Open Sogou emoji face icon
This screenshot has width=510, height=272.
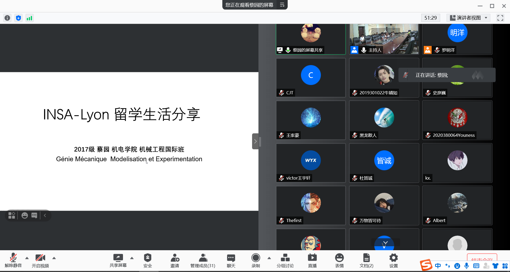pos(457,266)
